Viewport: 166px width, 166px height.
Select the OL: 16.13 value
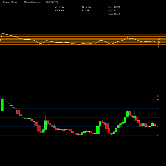[114, 14]
